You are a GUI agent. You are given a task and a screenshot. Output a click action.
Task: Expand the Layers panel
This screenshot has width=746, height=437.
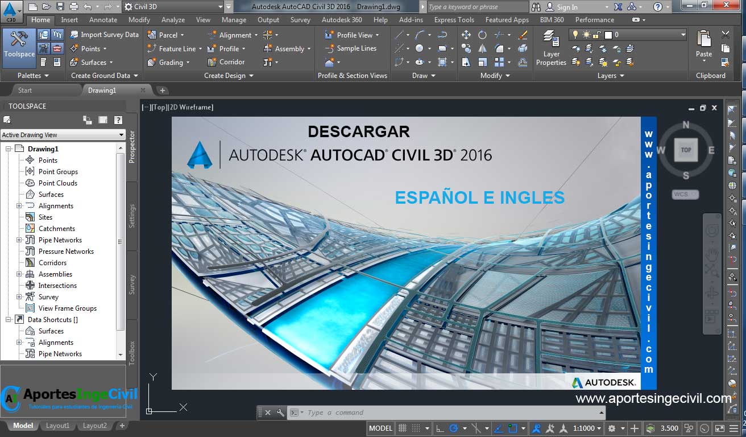click(611, 75)
